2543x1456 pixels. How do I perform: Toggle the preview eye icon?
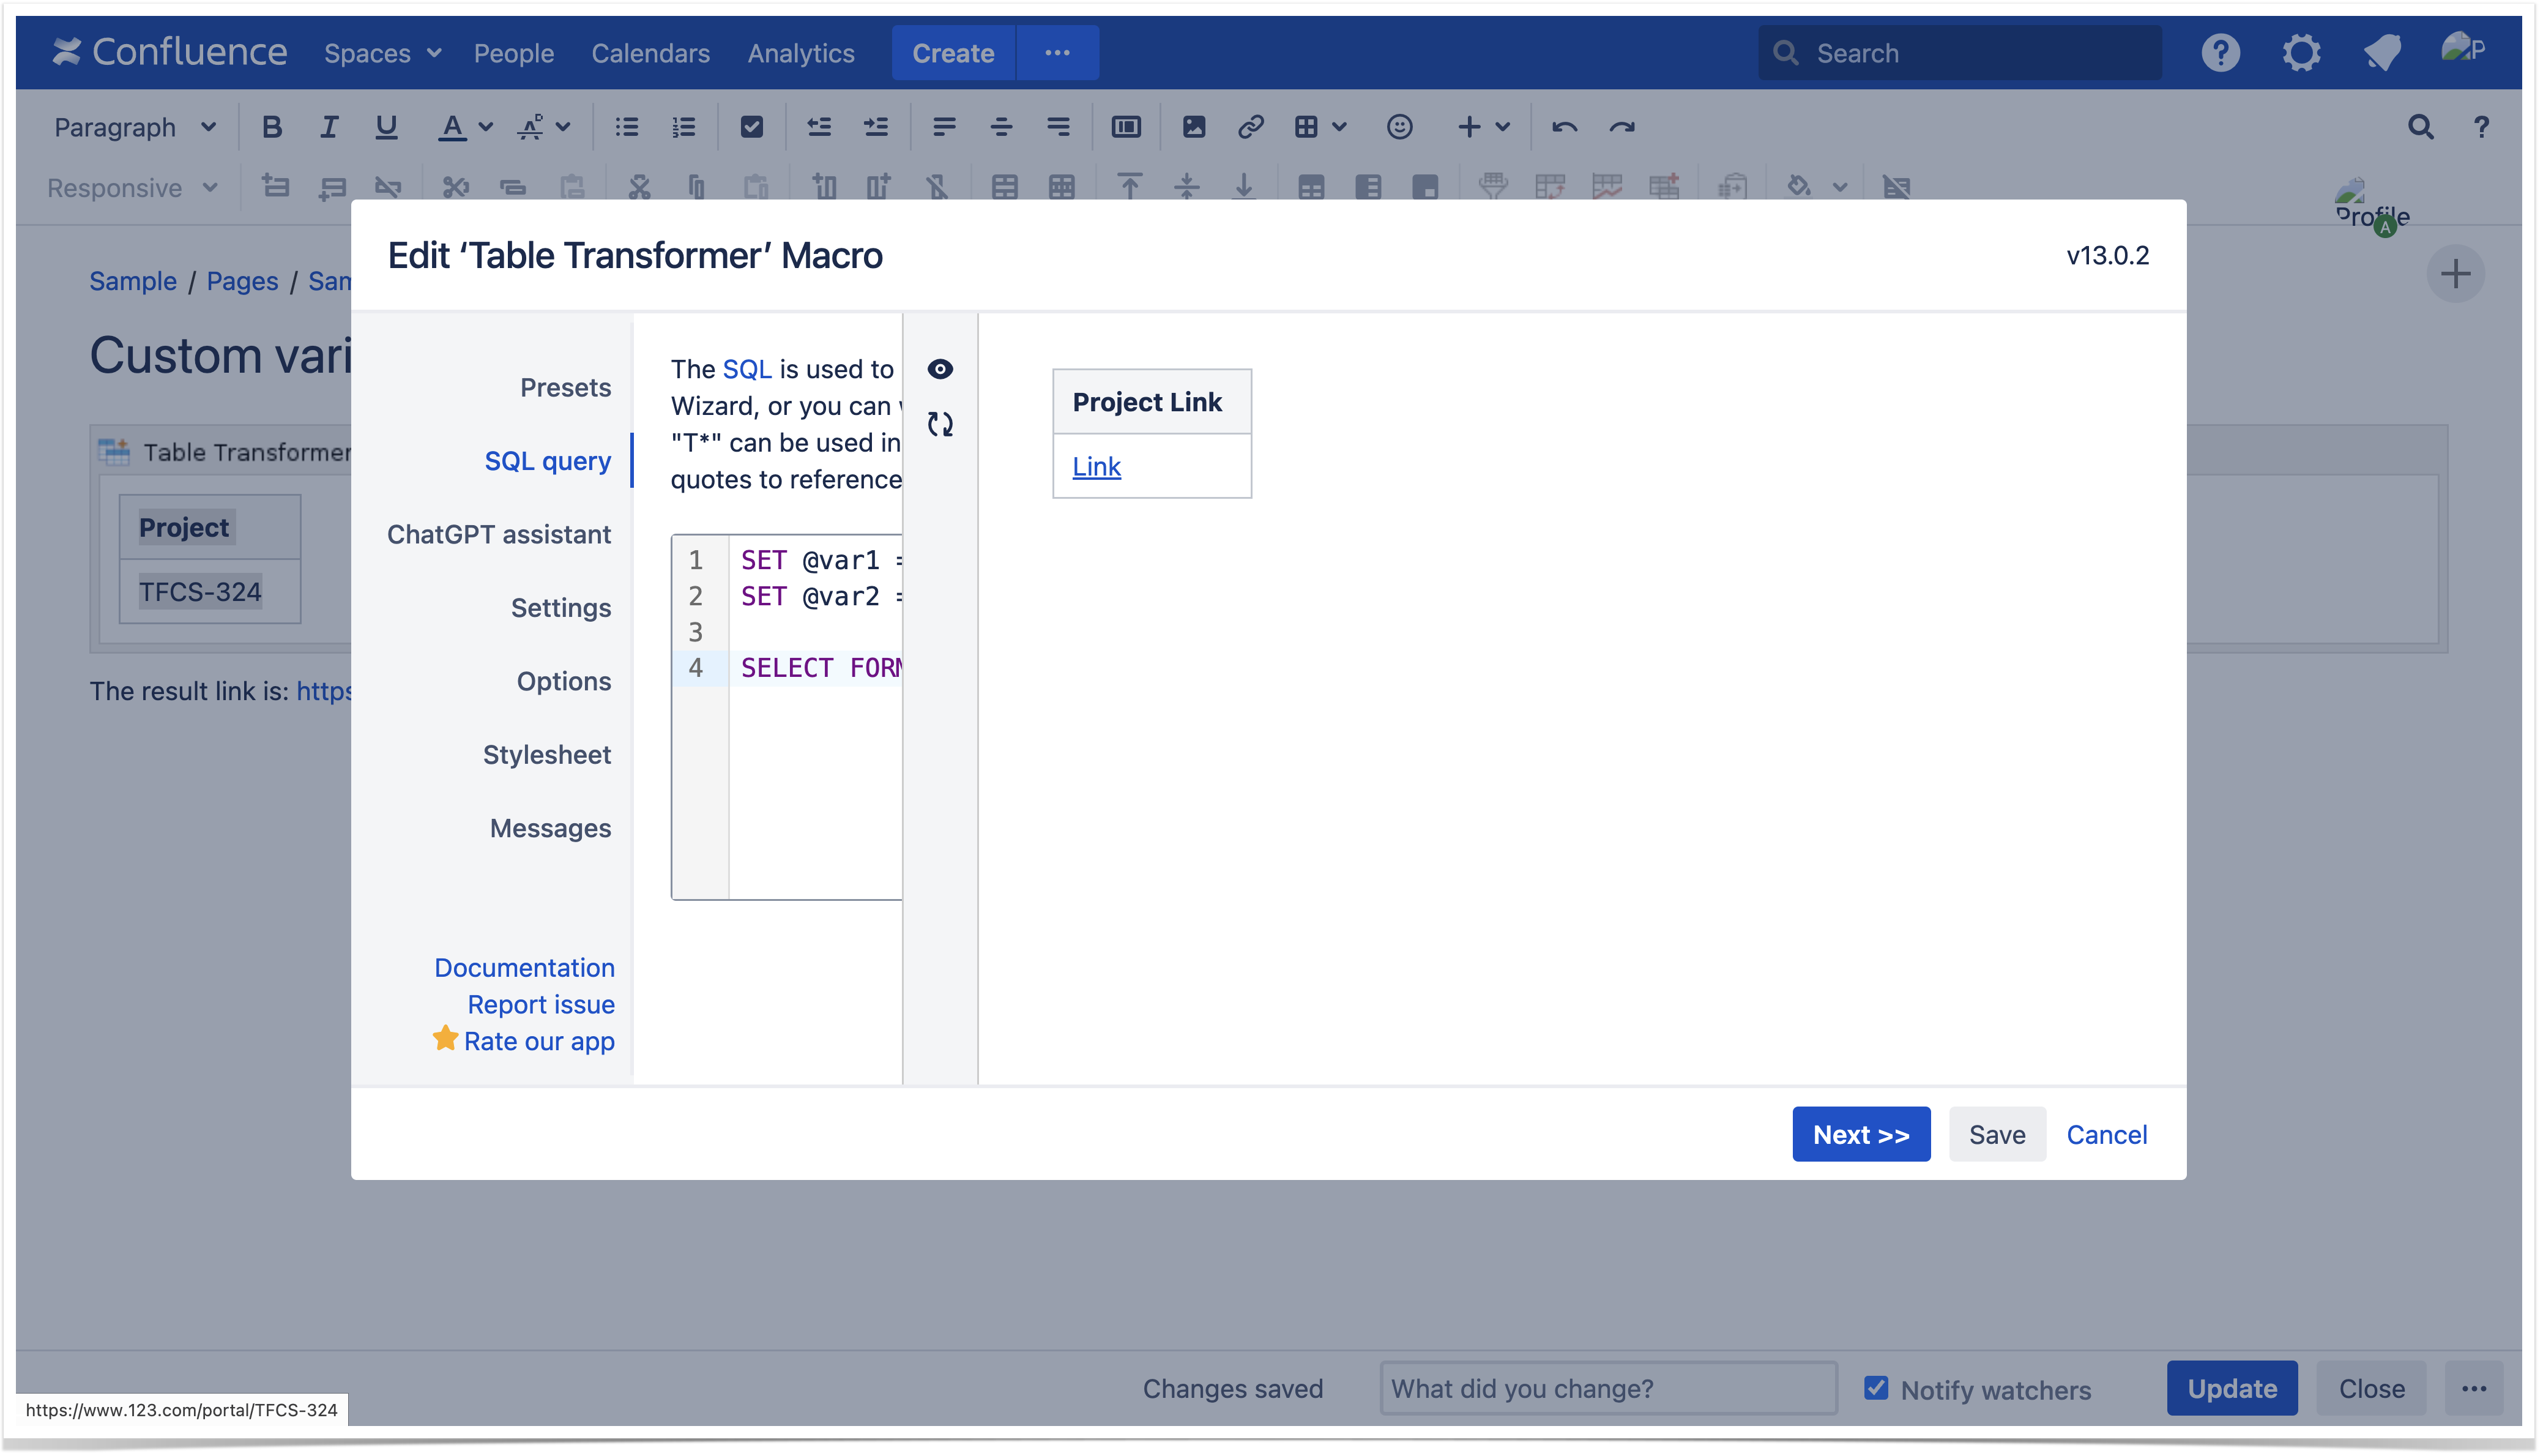pyautogui.click(x=940, y=369)
